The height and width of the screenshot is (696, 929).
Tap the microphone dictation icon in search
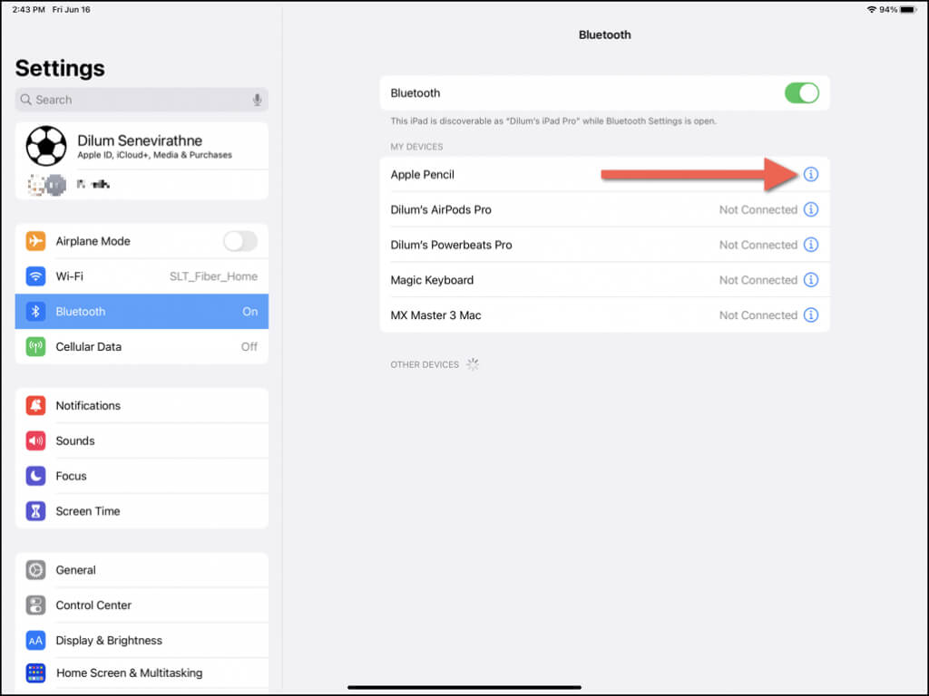[x=257, y=100]
